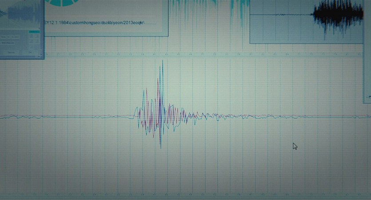
Task: Click the flat quiet section of the black waveform
Action: click(x=280, y=16)
